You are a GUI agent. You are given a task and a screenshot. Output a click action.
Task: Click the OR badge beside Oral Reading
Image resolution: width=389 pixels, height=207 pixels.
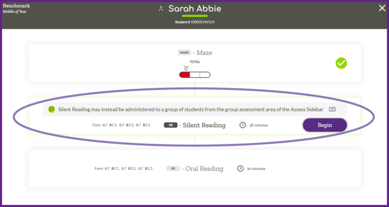tap(173, 168)
